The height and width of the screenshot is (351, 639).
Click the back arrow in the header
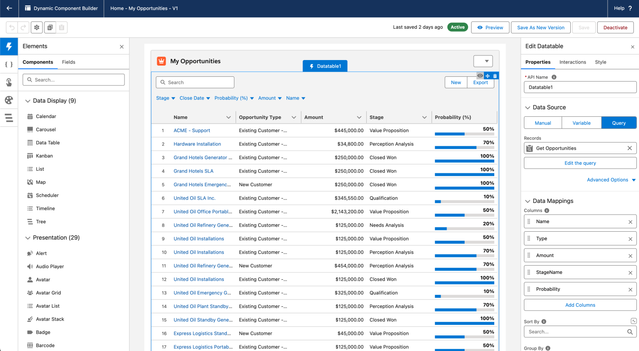9,8
